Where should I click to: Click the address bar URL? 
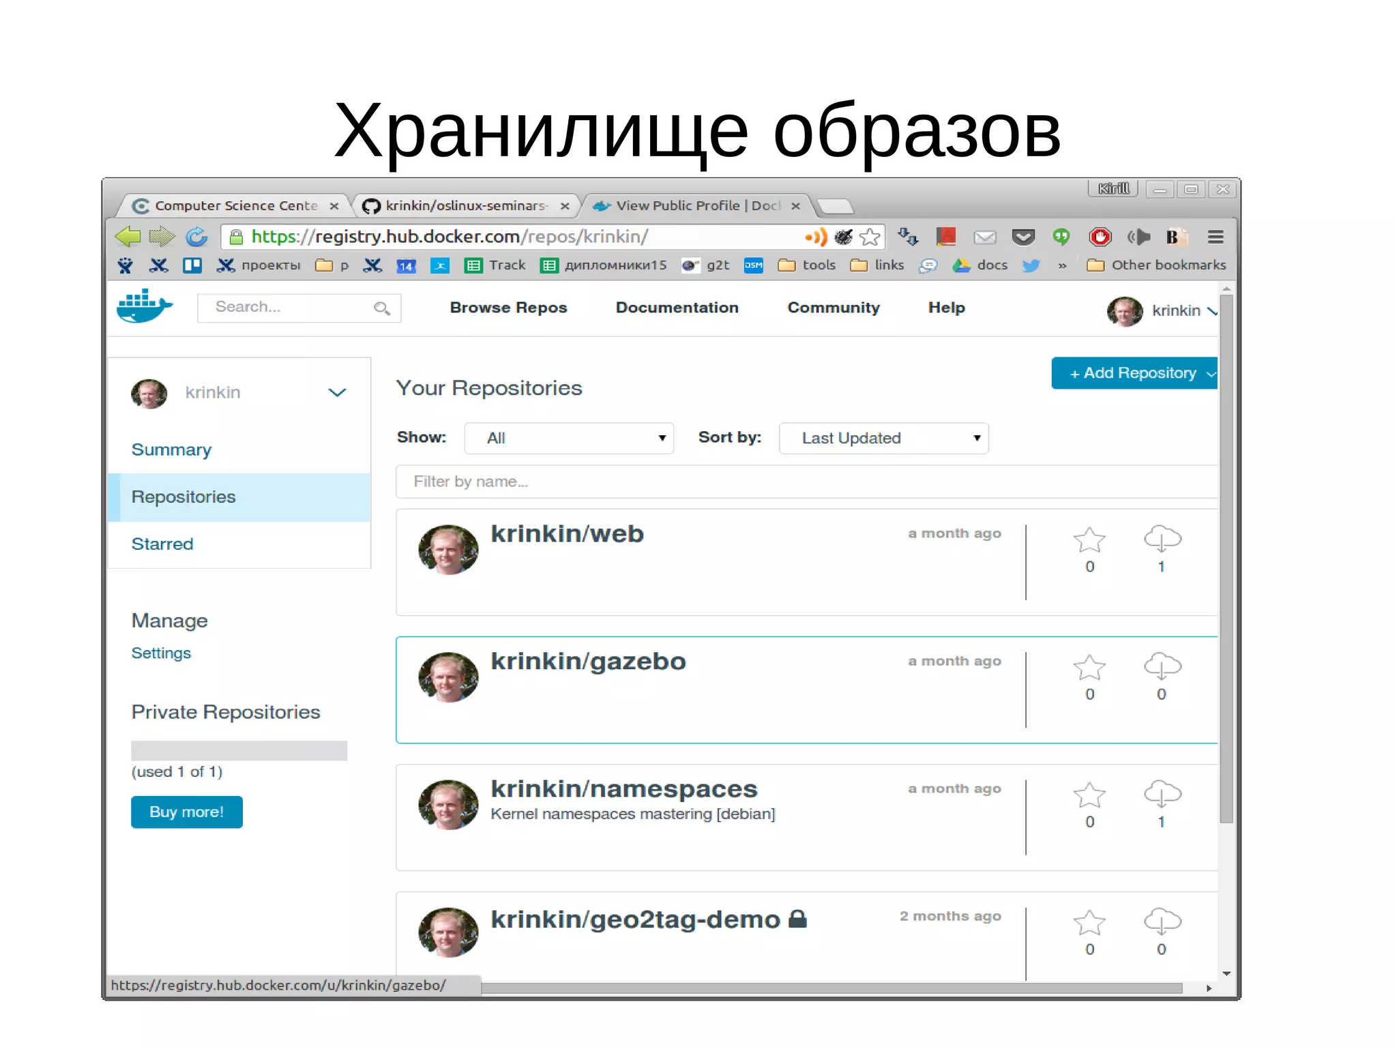(x=450, y=237)
